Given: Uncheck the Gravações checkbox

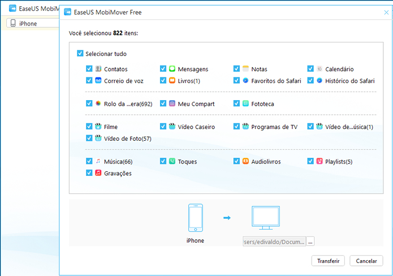Looking at the screenshot, I should [89, 172].
